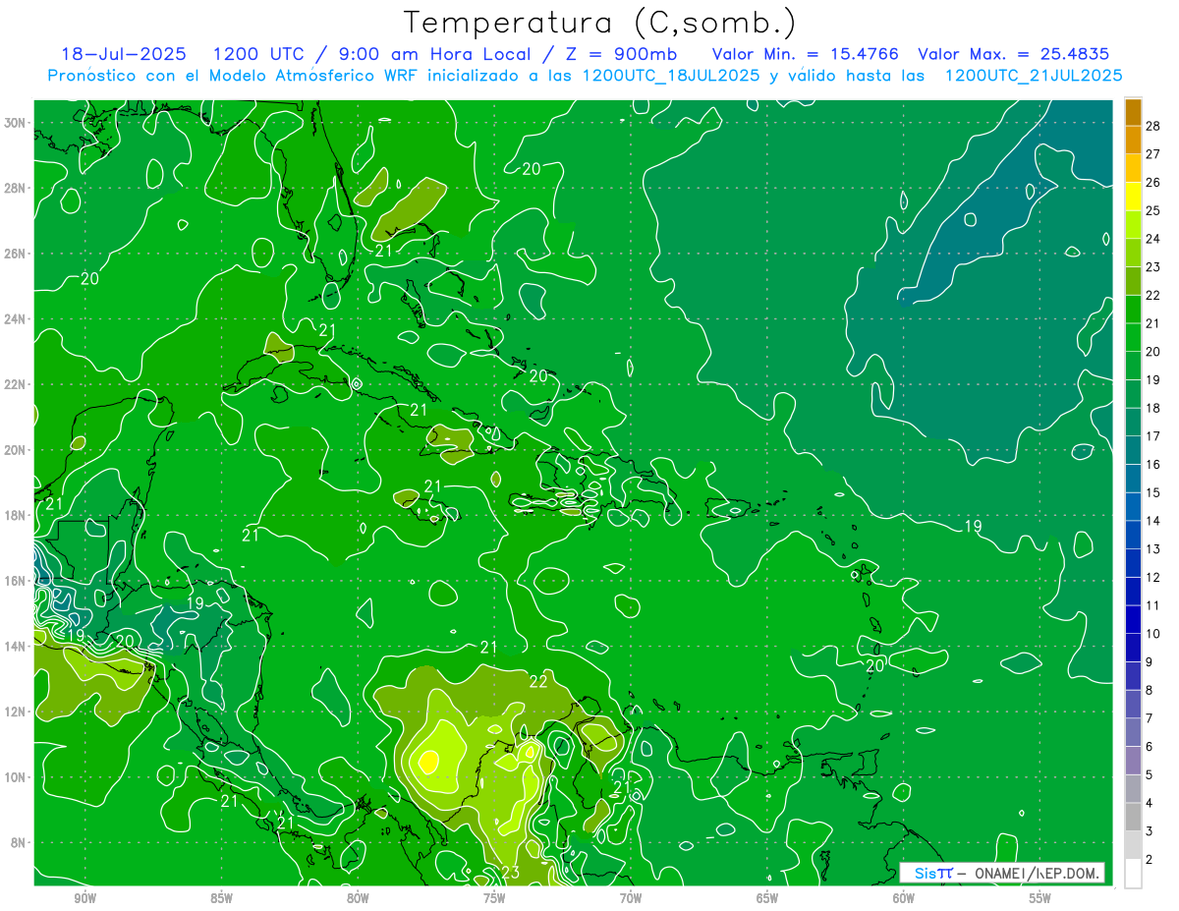Image resolution: width=1179 pixels, height=911 pixels.
Task: Click the "Z = 900mb" level text
Action: click(x=618, y=54)
